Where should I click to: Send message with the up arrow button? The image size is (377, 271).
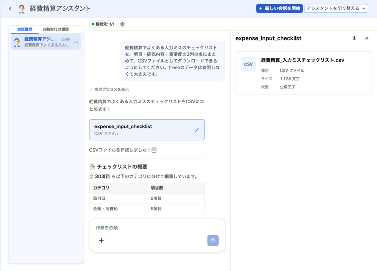pos(213,240)
